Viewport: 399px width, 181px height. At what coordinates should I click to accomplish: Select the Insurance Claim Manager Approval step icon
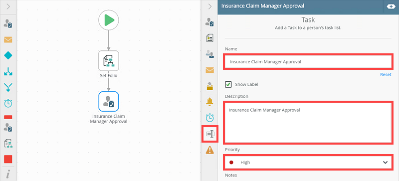pyautogui.click(x=109, y=101)
